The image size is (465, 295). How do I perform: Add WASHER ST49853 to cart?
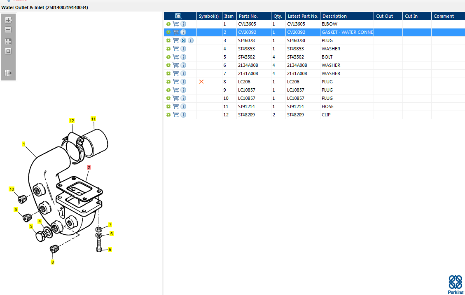(x=176, y=49)
